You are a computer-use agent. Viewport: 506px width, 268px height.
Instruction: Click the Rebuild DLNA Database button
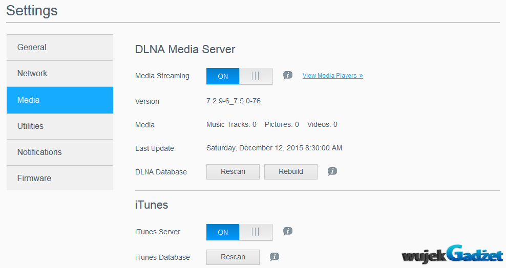(x=290, y=172)
